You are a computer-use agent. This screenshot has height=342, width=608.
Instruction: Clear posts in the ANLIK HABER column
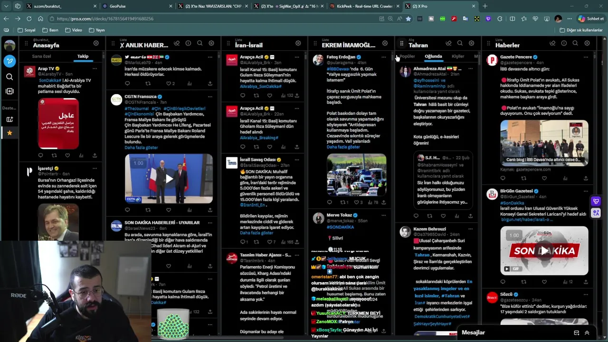pos(177,43)
